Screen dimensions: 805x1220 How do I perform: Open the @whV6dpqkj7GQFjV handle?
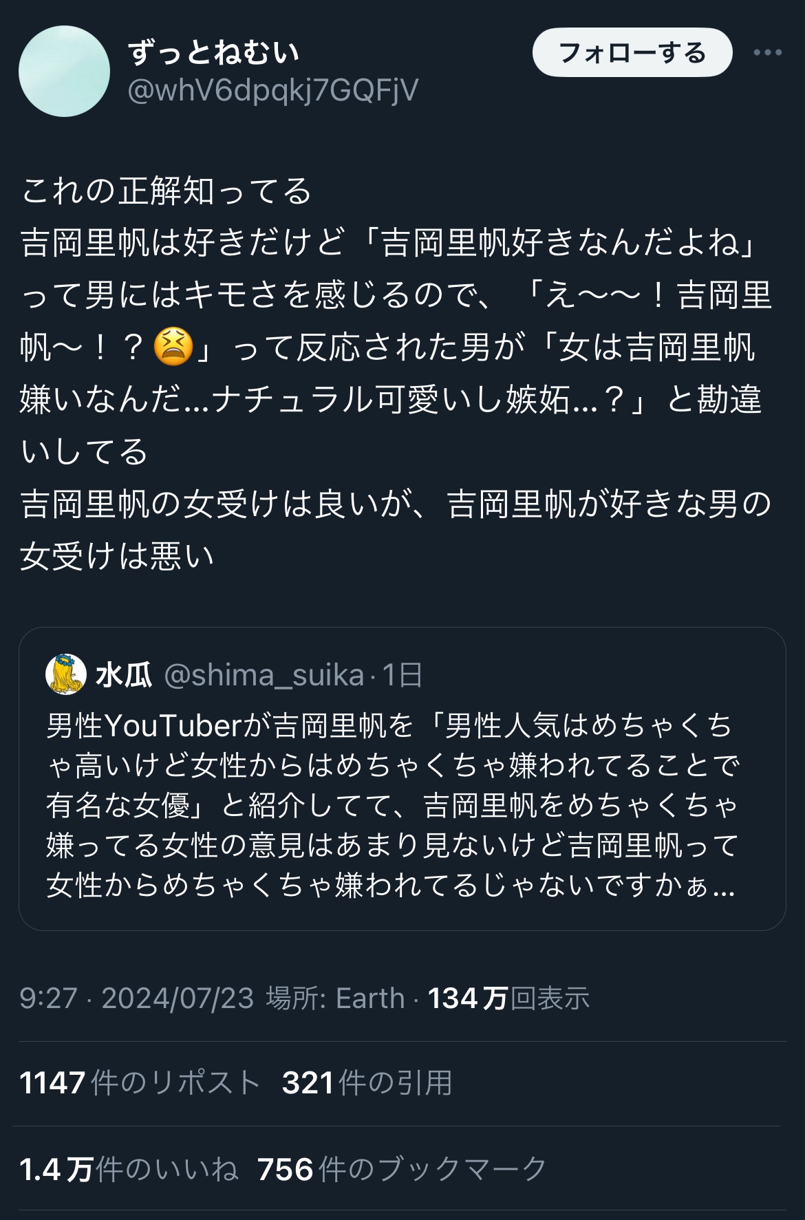272,90
